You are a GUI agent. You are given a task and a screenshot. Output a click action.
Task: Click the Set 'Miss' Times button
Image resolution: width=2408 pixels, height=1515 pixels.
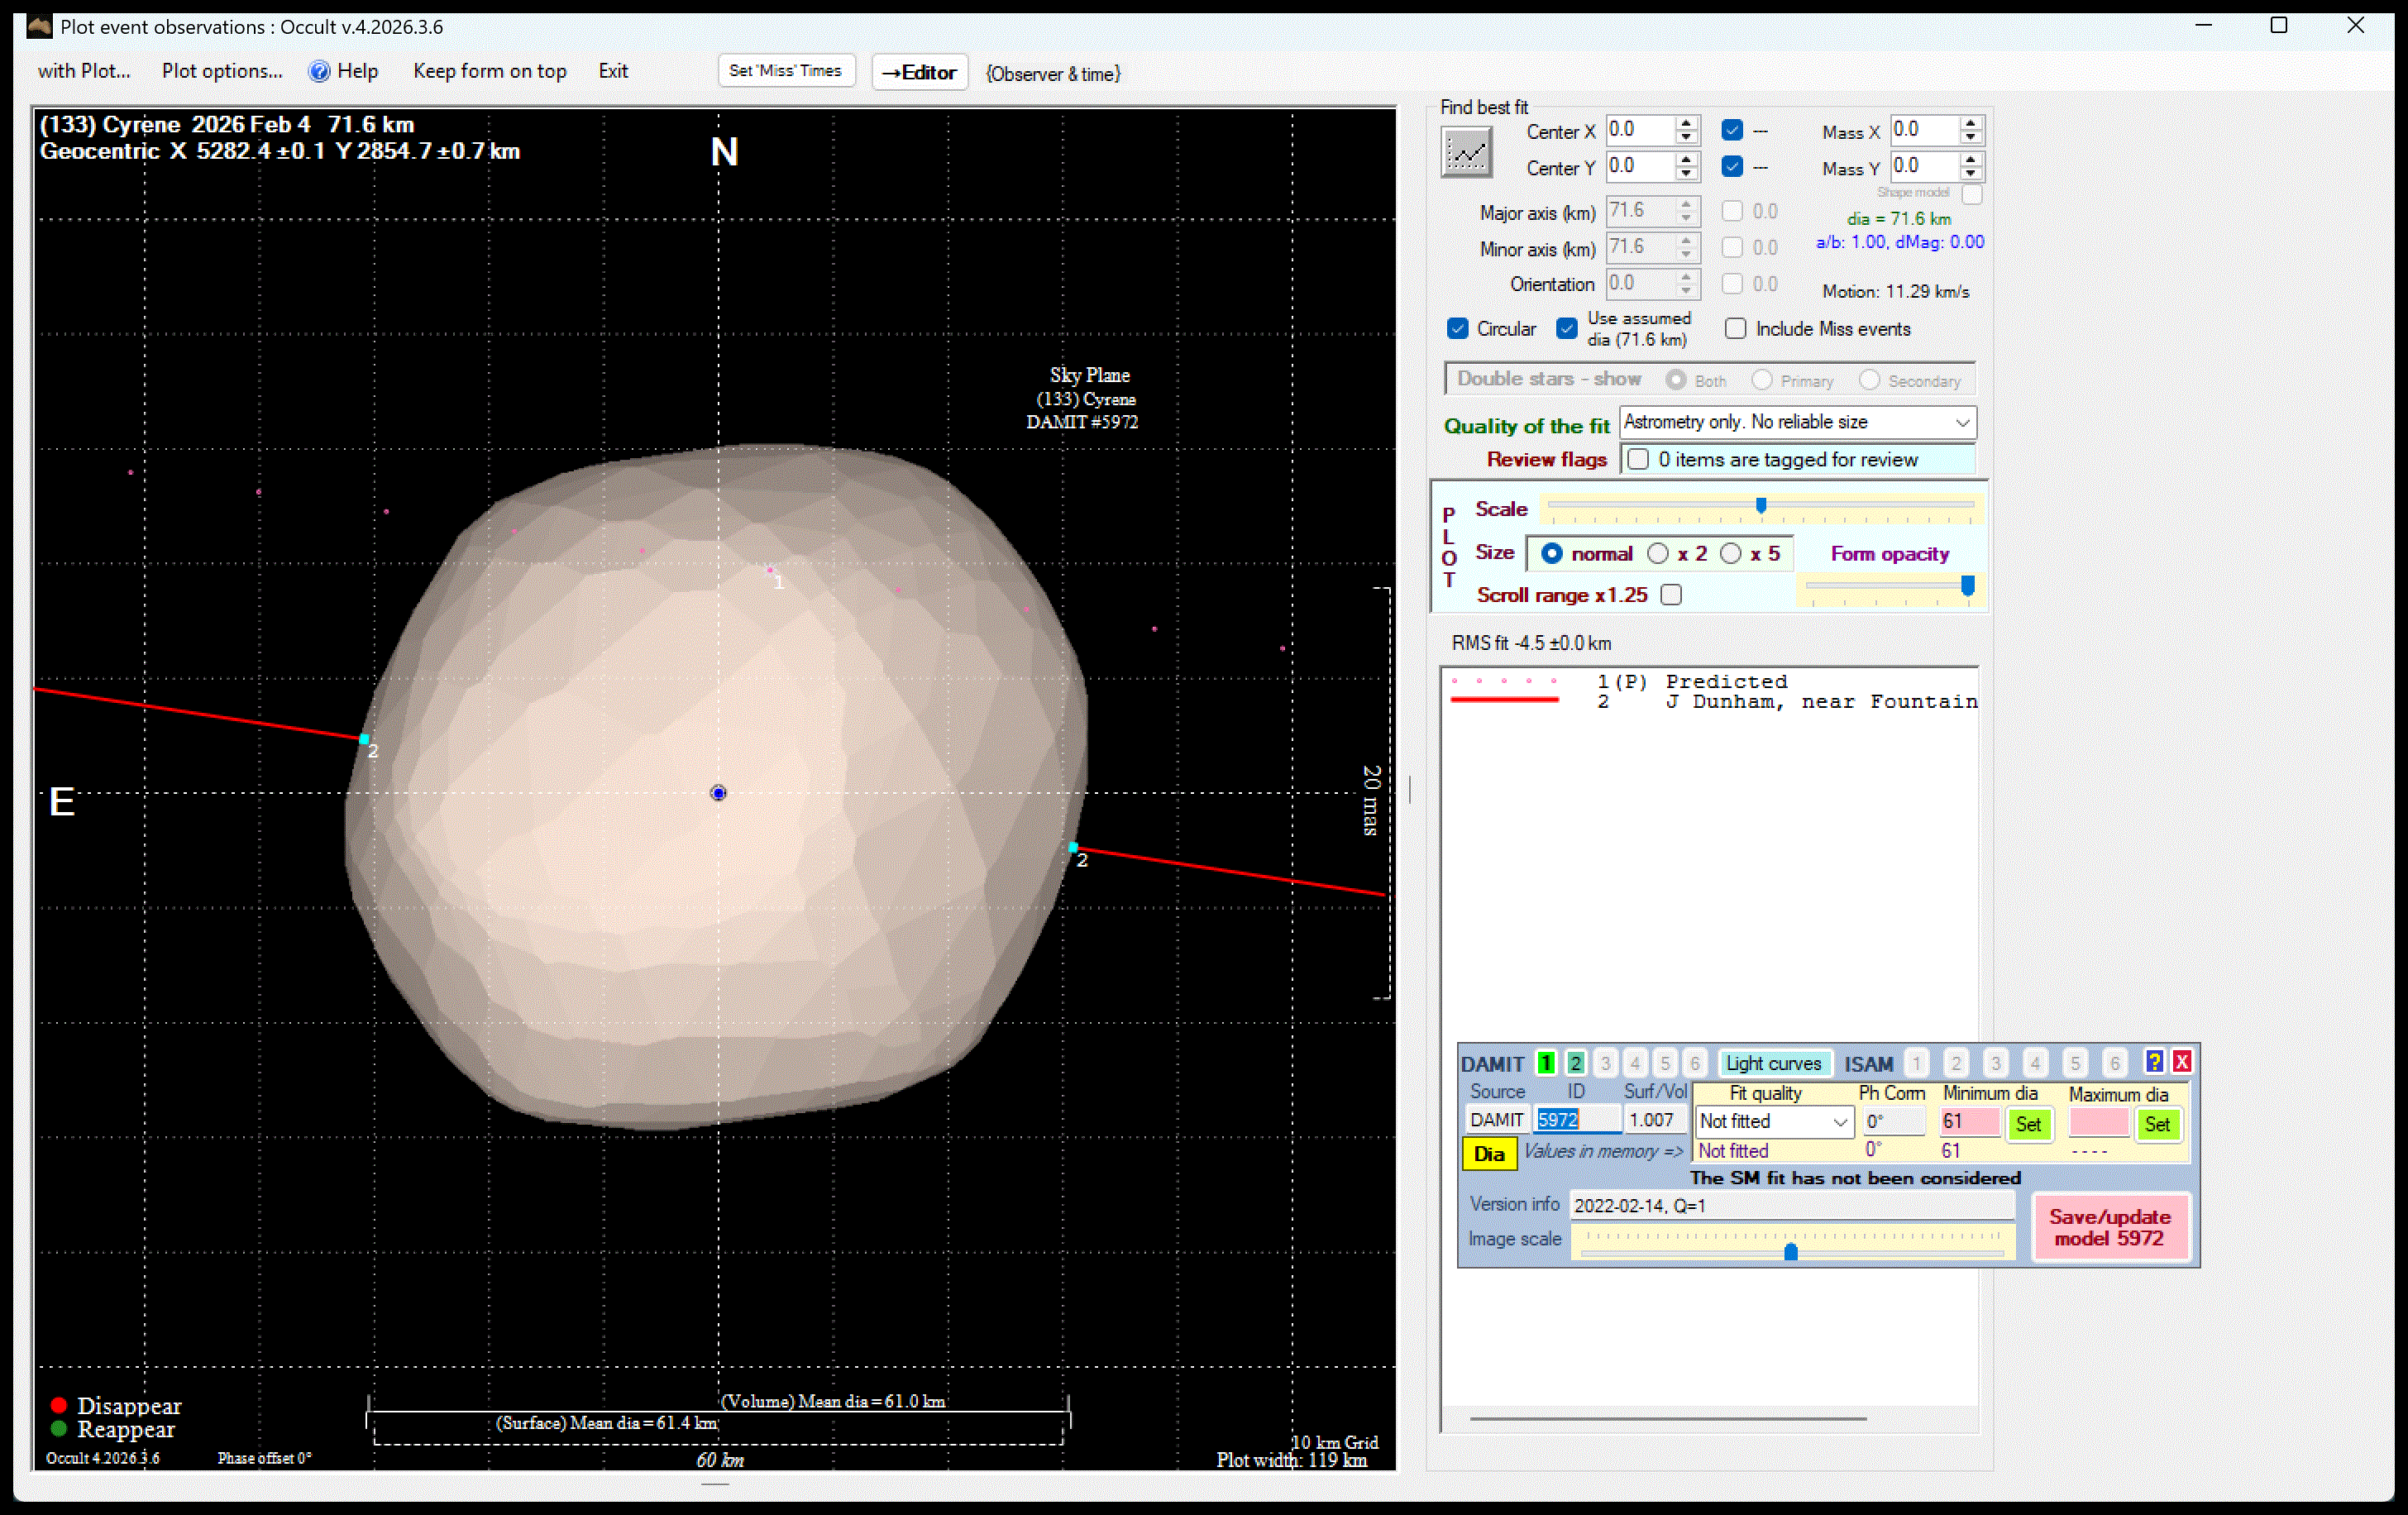(x=785, y=71)
